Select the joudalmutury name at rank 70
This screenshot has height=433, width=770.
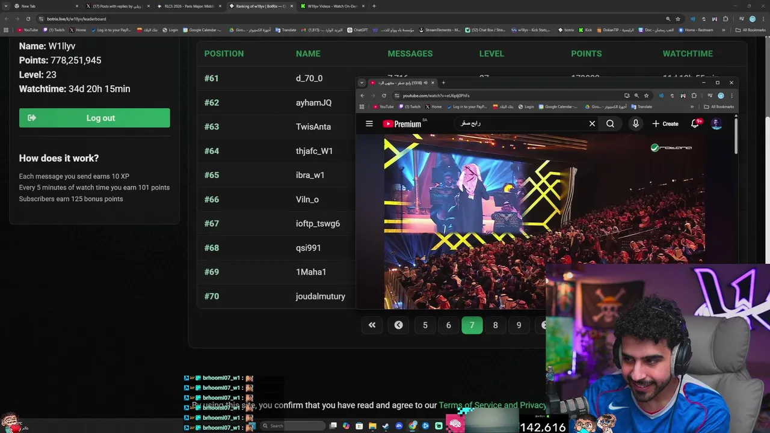(x=321, y=296)
